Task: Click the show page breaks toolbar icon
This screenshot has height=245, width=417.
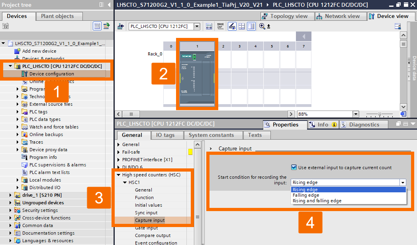Action: [241, 26]
